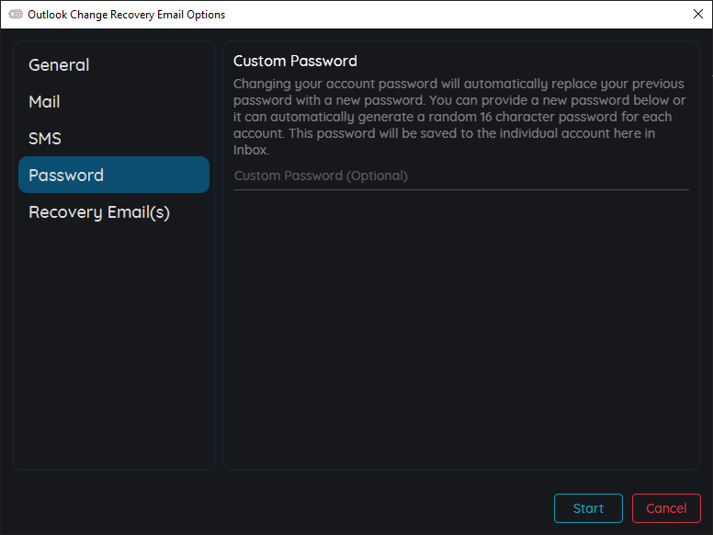Click the password description paragraph
This screenshot has height=535, width=713.
(x=459, y=117)
